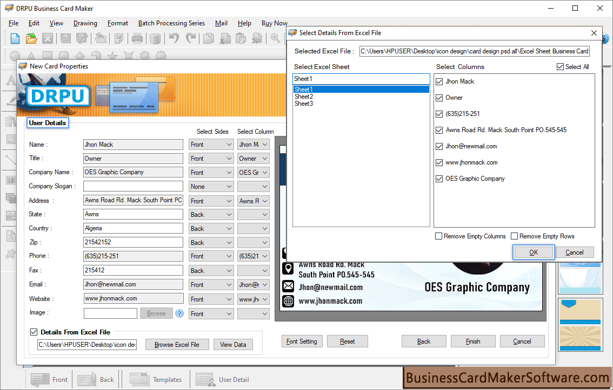Screen dimensions: 613x390
Task: Click the Delete page X icon in toolbar
Action: [x=257, y=38]
